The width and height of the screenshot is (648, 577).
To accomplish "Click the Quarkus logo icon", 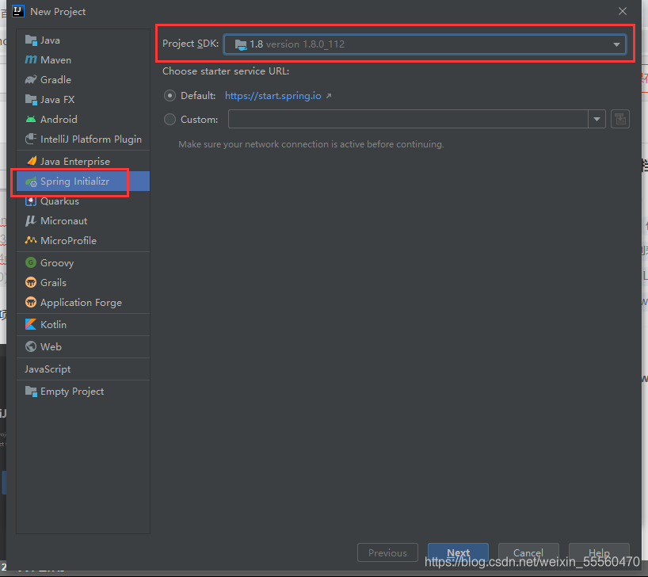I will (x=31, y=201).
